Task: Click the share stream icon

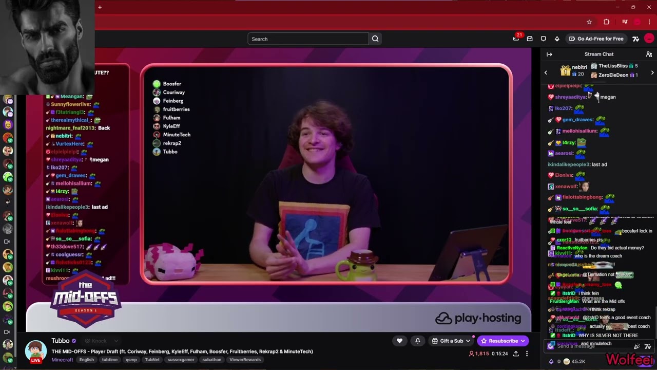Action: tap(516, 354)
